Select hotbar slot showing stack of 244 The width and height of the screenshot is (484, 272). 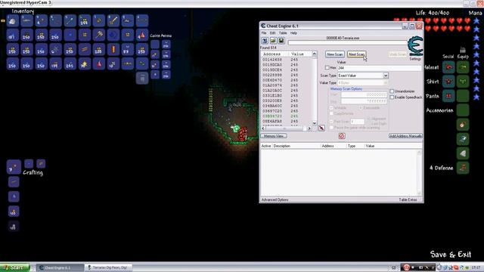84,20
